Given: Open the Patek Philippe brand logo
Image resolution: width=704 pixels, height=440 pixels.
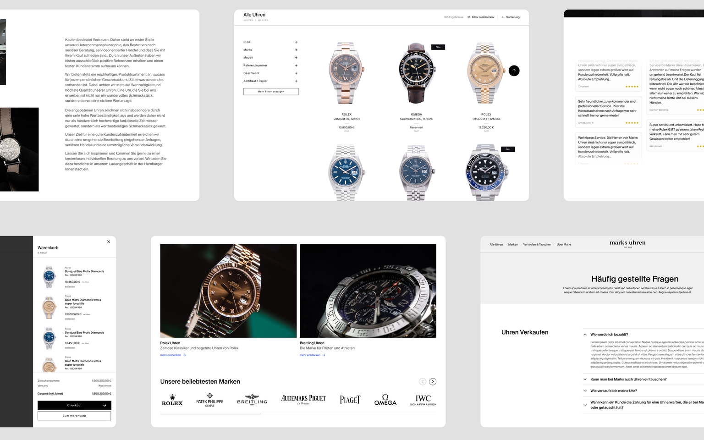Looking at the screenshot, I should coord(209,400).
